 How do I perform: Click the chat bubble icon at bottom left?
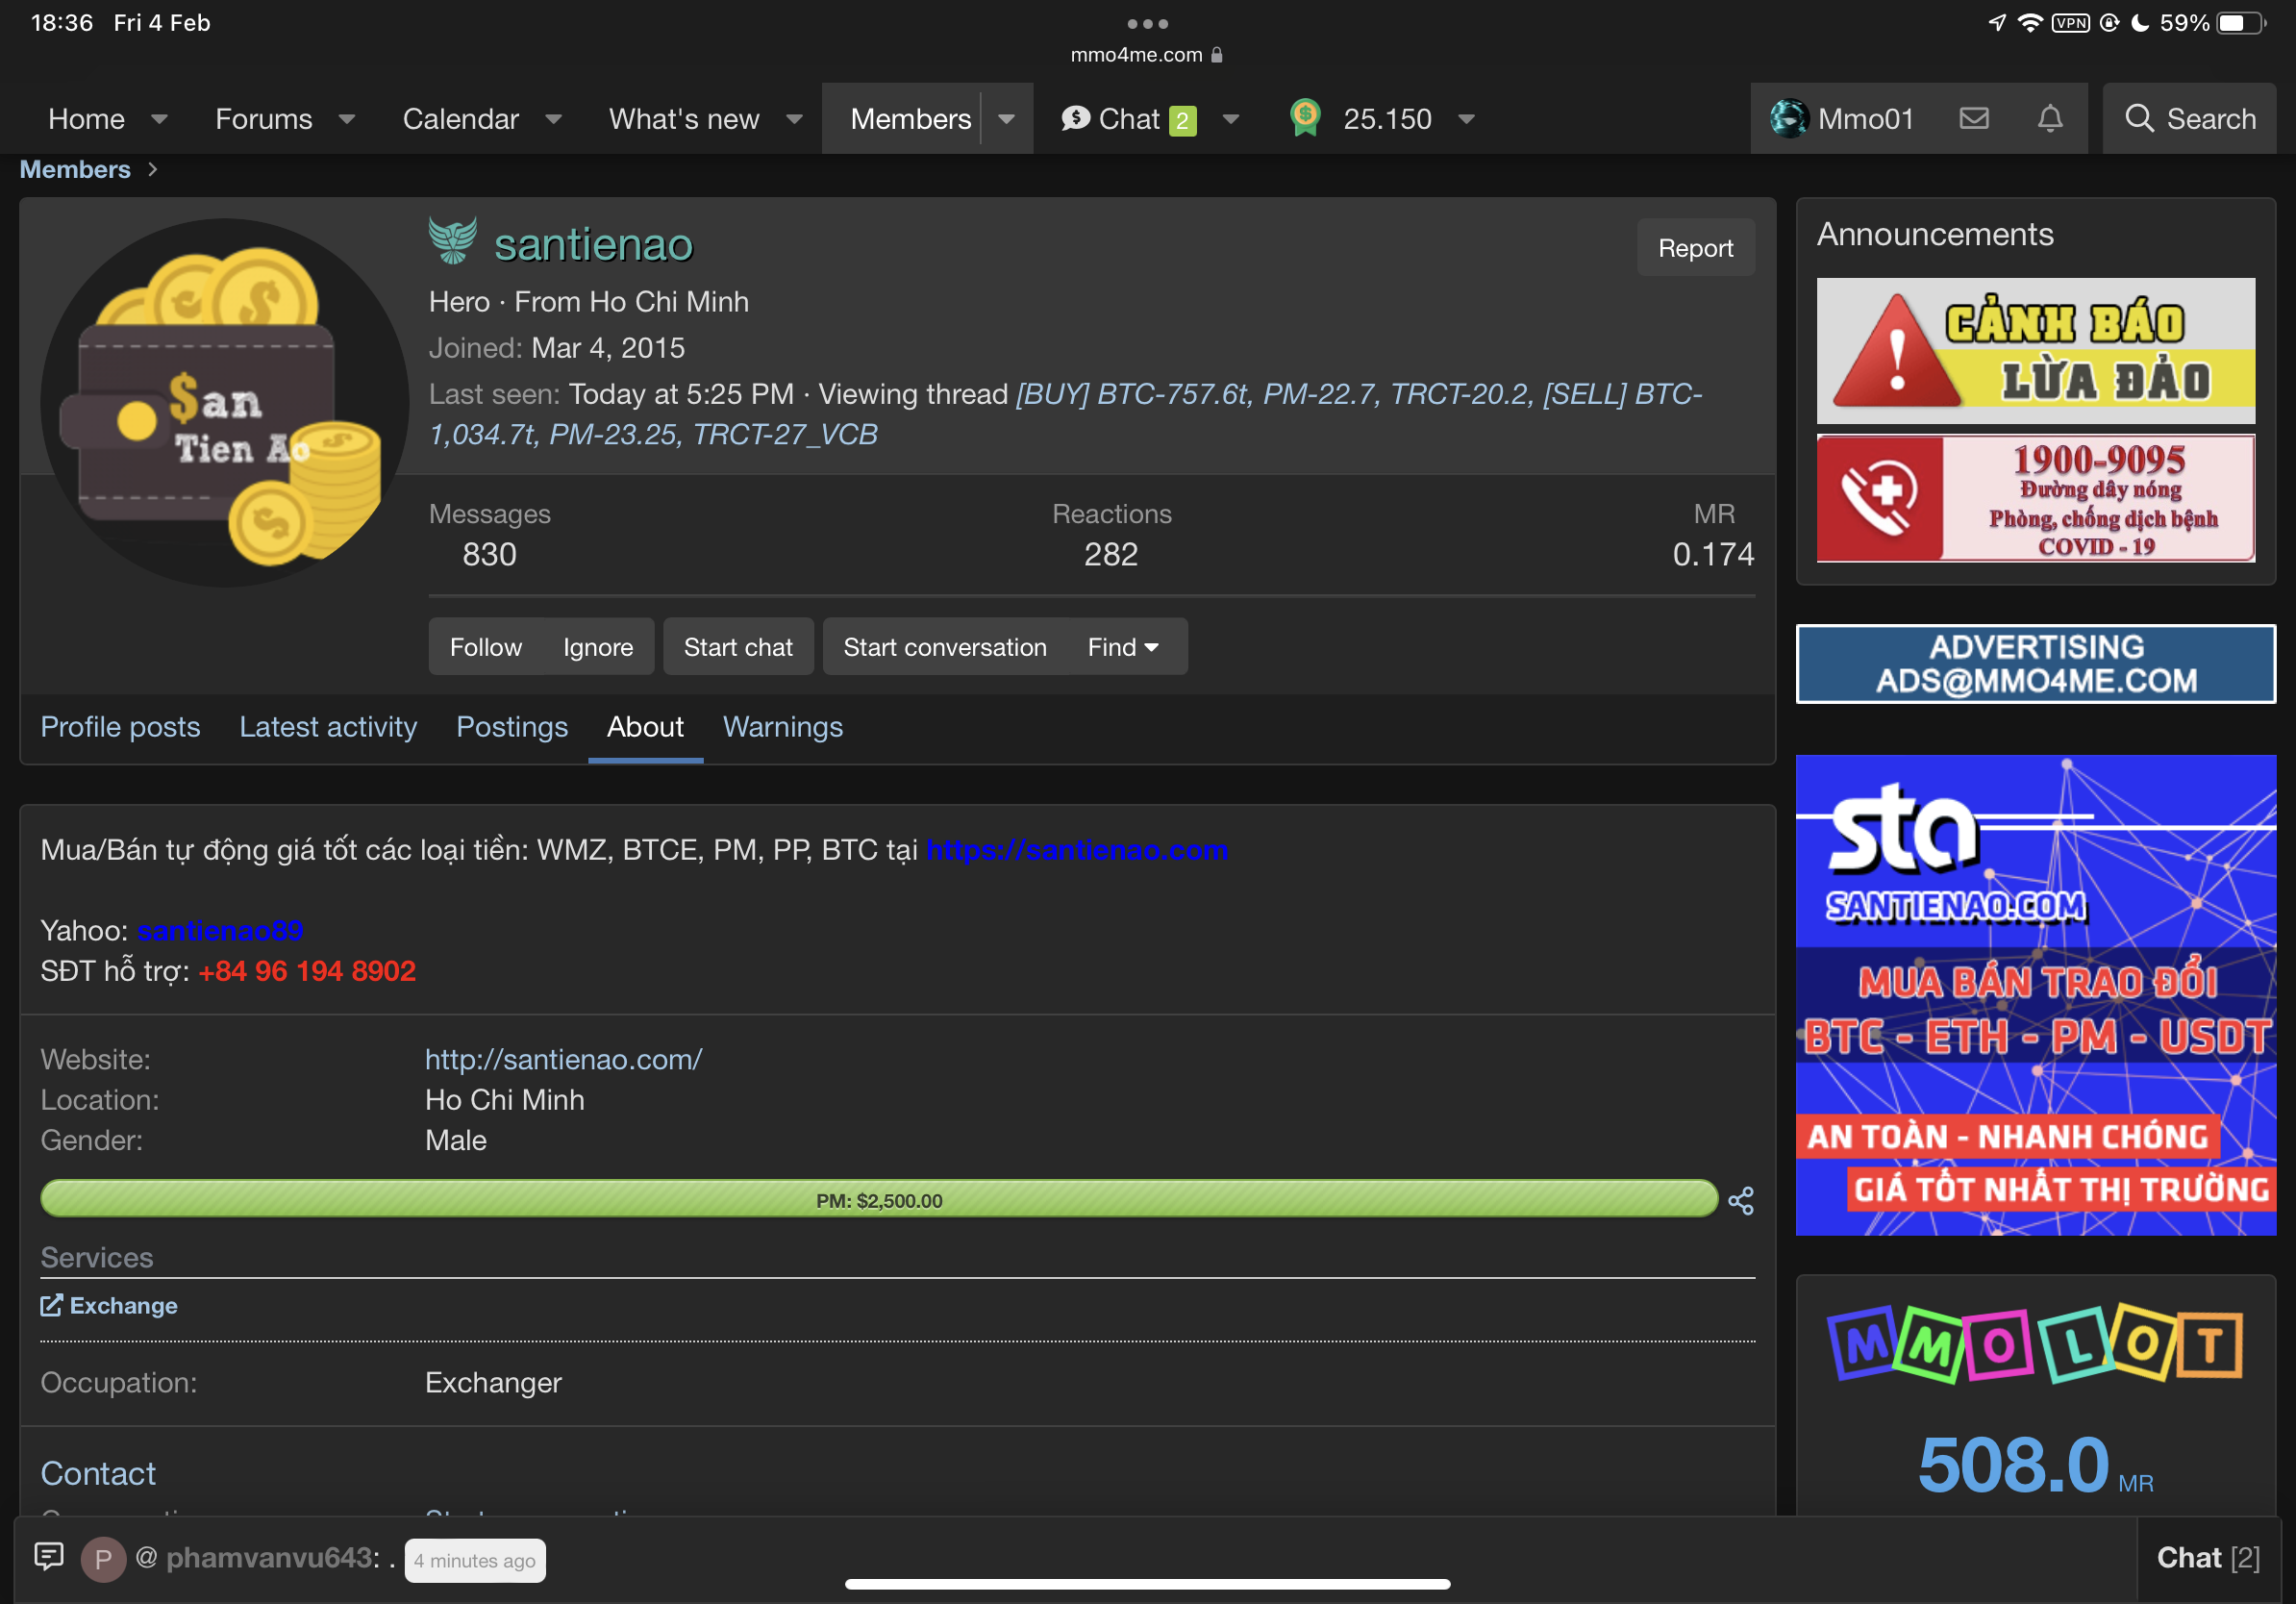49,1556
